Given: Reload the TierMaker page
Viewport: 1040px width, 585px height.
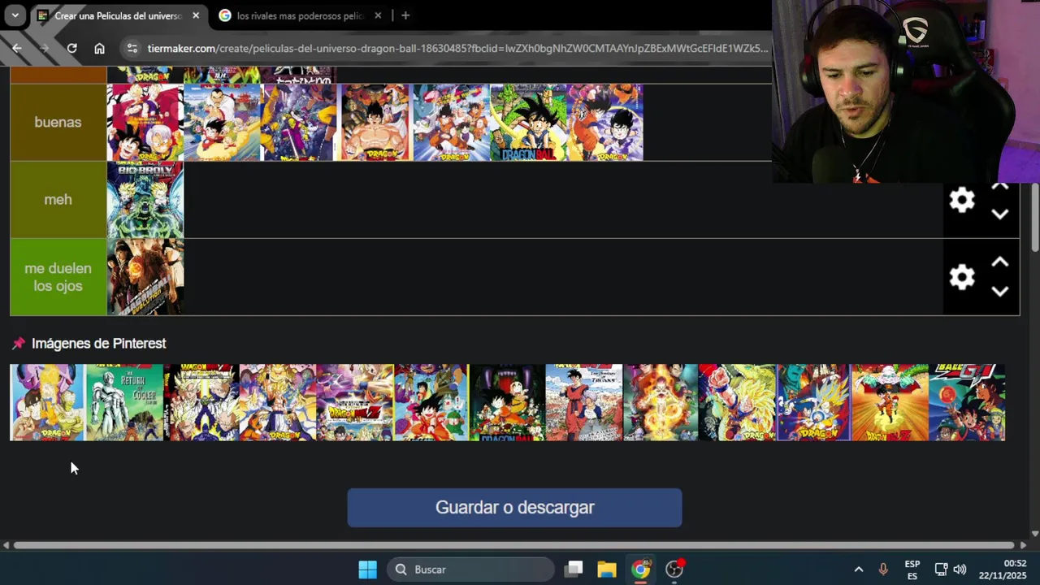Looking at the screenshot, I should [71, 48].
